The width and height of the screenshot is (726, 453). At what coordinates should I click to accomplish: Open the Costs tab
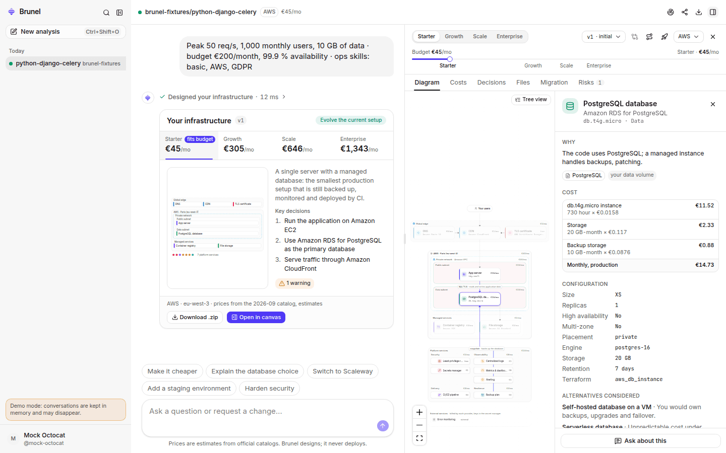[458, 83]
